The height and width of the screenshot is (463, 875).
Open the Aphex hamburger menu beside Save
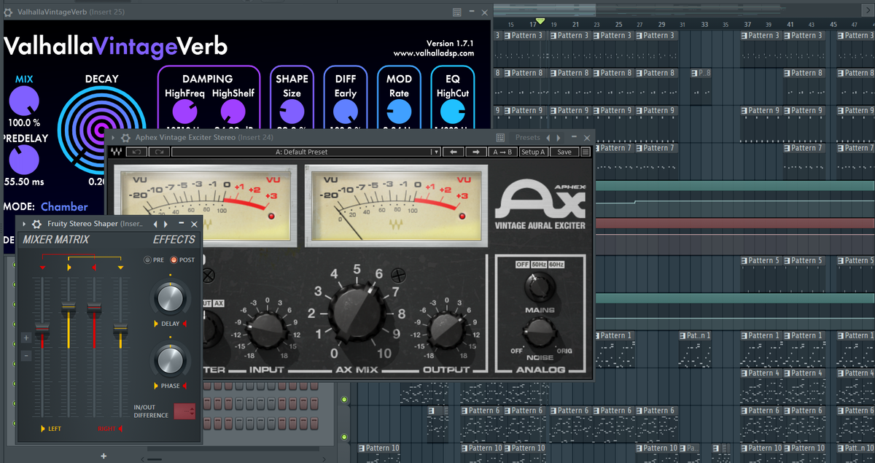point(585,152)
